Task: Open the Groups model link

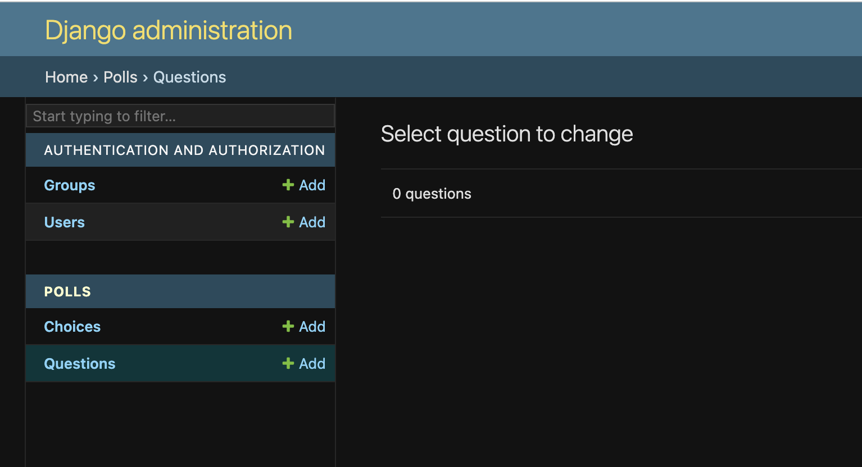Action: point(70,185)
